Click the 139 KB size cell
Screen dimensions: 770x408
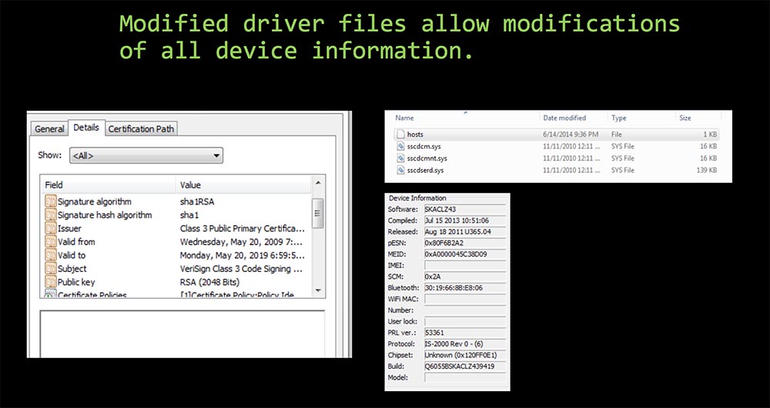tap(707, 170)
